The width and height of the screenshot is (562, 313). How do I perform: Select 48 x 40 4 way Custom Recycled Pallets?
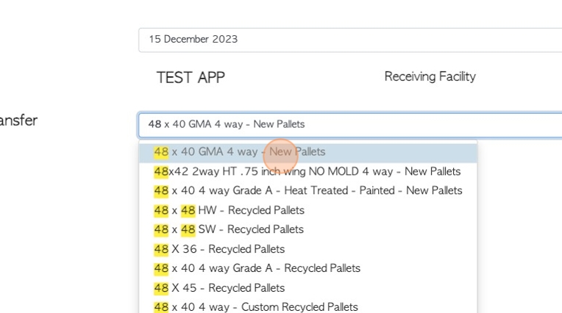click(308, 306)
